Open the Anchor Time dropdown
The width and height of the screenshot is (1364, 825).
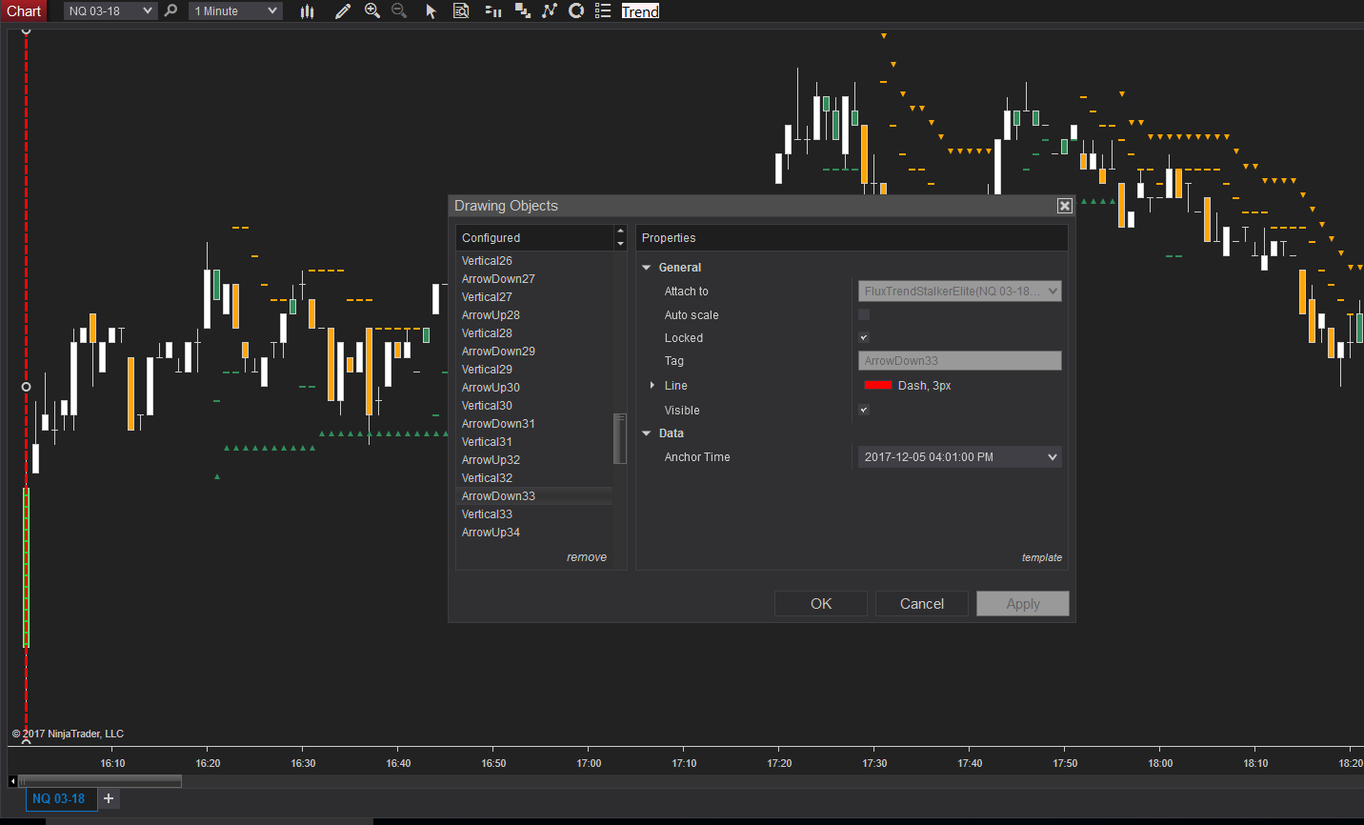tap(959, 457)
